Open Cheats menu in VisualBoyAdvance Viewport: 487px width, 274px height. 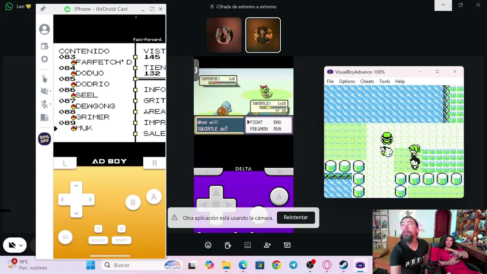(367, 81)
